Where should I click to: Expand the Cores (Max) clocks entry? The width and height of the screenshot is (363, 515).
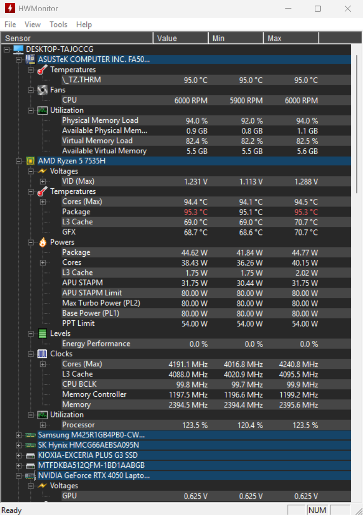pos(43,364)
